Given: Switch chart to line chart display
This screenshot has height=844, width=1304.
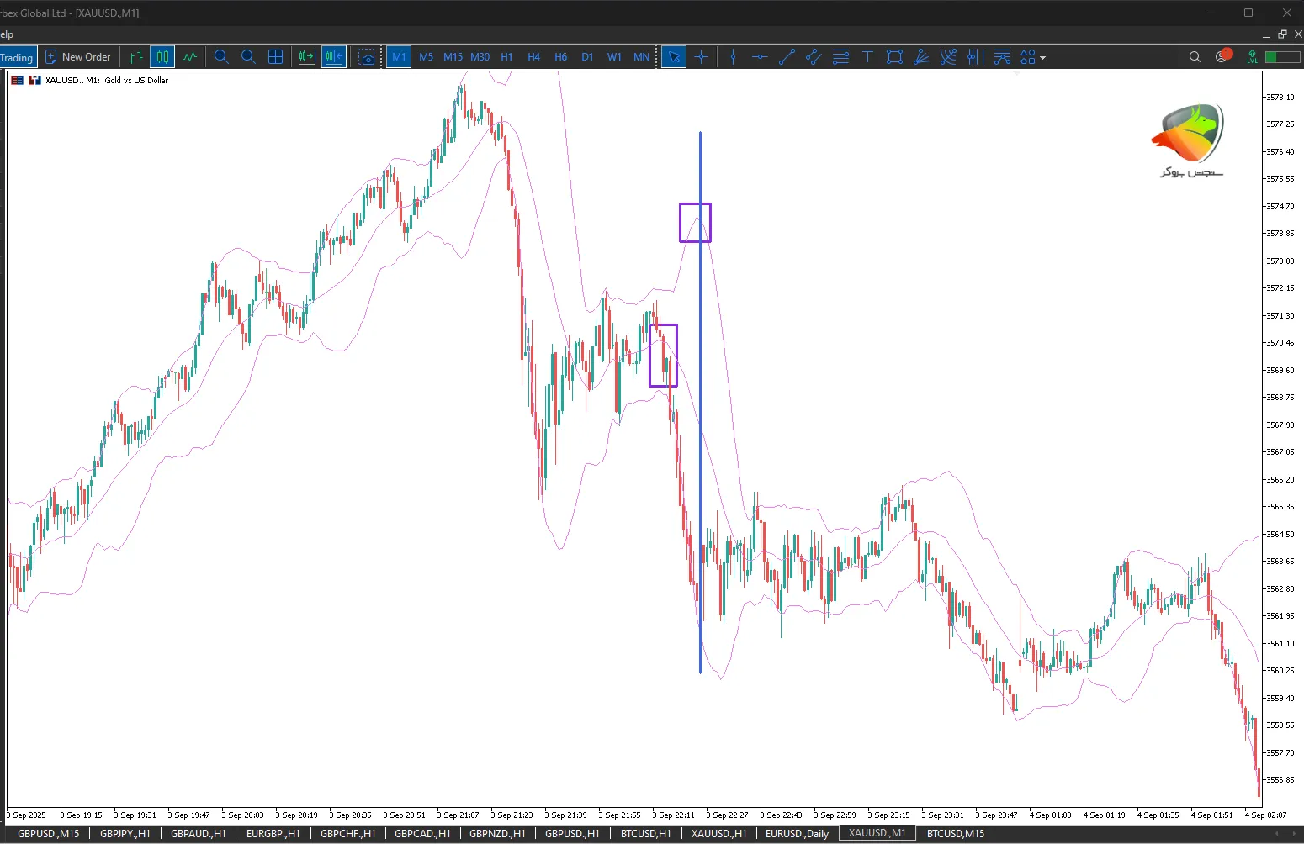Looking at the screenshot, I should coord(190,57).
